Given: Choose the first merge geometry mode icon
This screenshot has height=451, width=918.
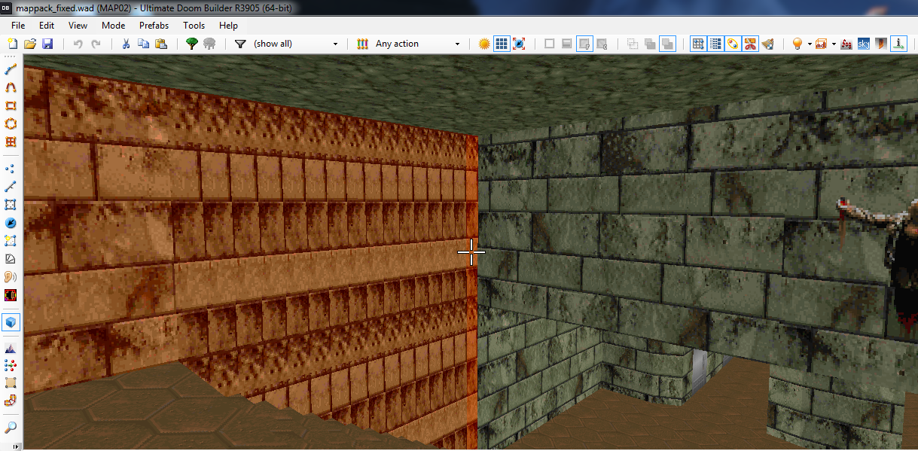Looking at the screenshot, I should tap(633, 44).
